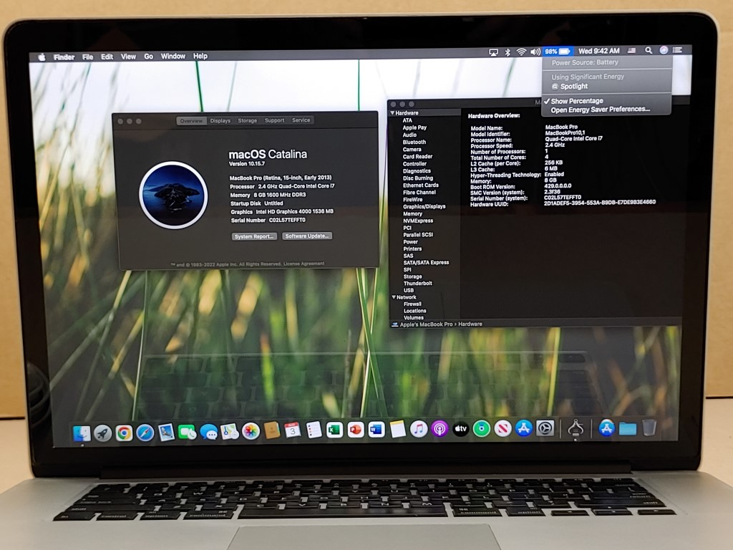This screenshot has height=550, width=733.
Task: Switch to the Displays tab
Action: (x=220, y=120)
